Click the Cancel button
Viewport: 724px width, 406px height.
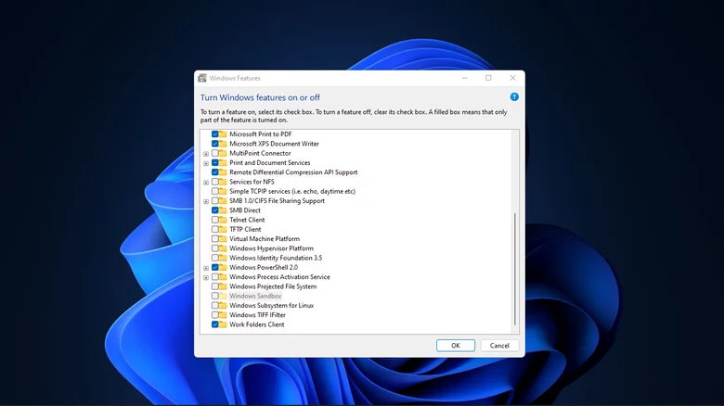pyautogui.click(x=499, y=346)
